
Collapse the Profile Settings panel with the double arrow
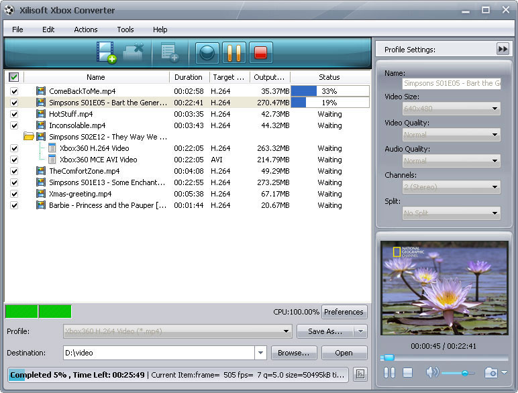[503, 49]
